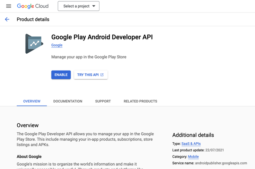255x169 pixels.
Task: Click the 'Overview' section heading
Action: click(x=28, y=125)
